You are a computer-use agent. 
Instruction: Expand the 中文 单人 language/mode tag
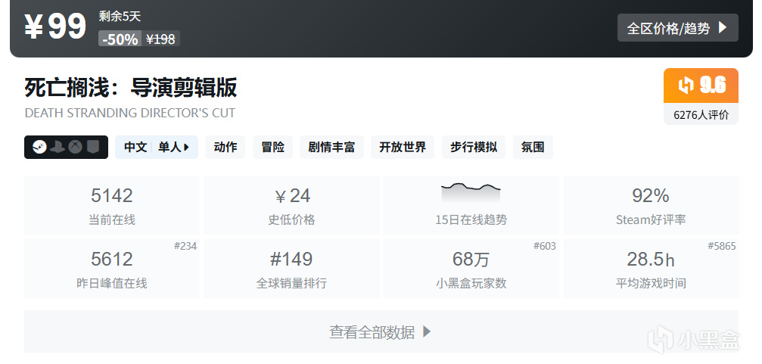(157, 148)
